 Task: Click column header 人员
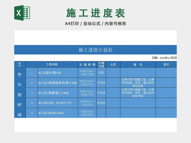[113, 64]
